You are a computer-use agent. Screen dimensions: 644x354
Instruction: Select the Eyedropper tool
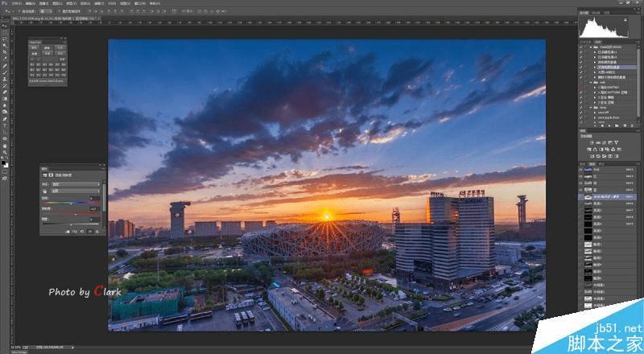pyautogui.click(x=6, y=59)
